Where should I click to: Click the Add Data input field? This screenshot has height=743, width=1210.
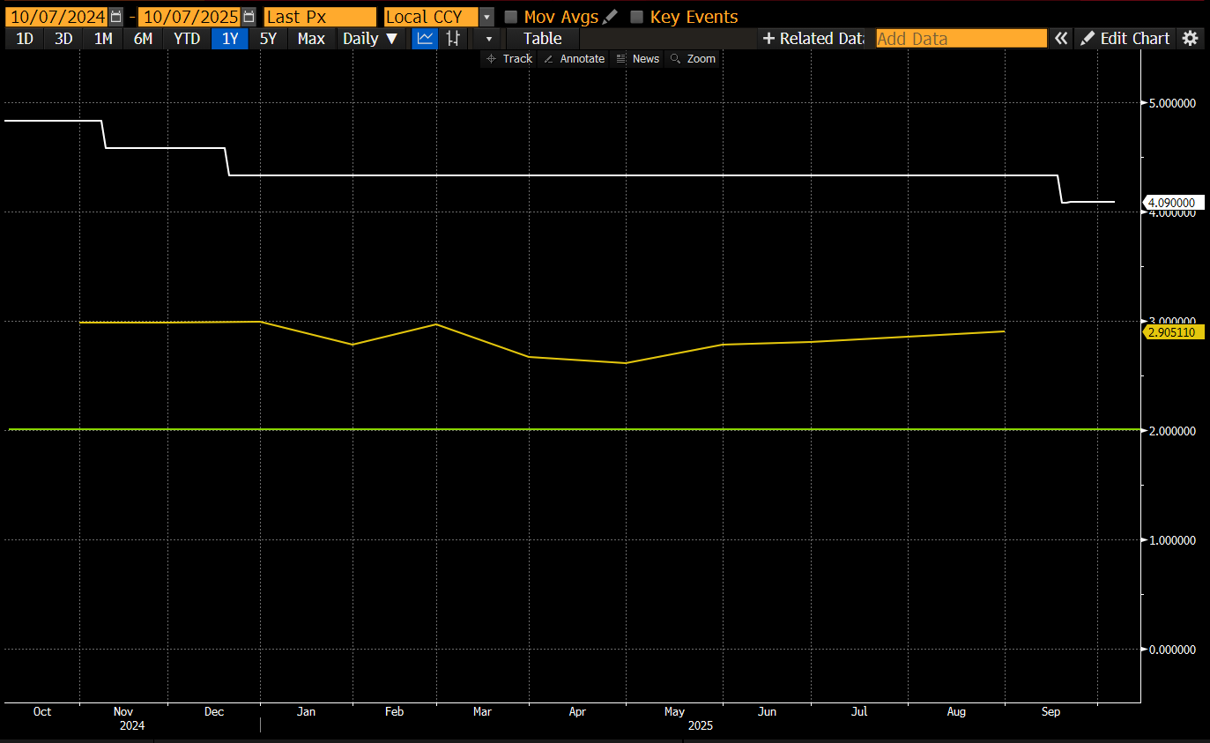click(x=961, y=38)
